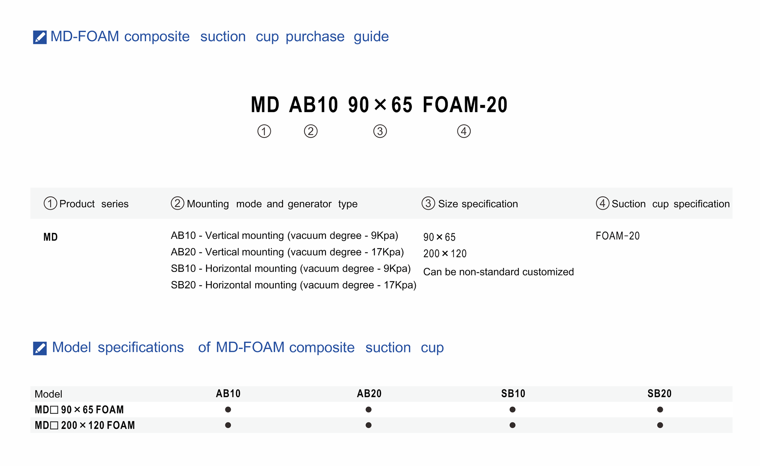The width and height of the screenshot is (760, 466).
Task: Click the circled 2 below the AB10 code
Action: [x=311, y=131]
